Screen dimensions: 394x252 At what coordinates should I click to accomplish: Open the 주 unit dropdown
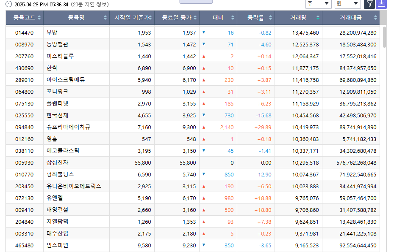(x=318, y=4)
